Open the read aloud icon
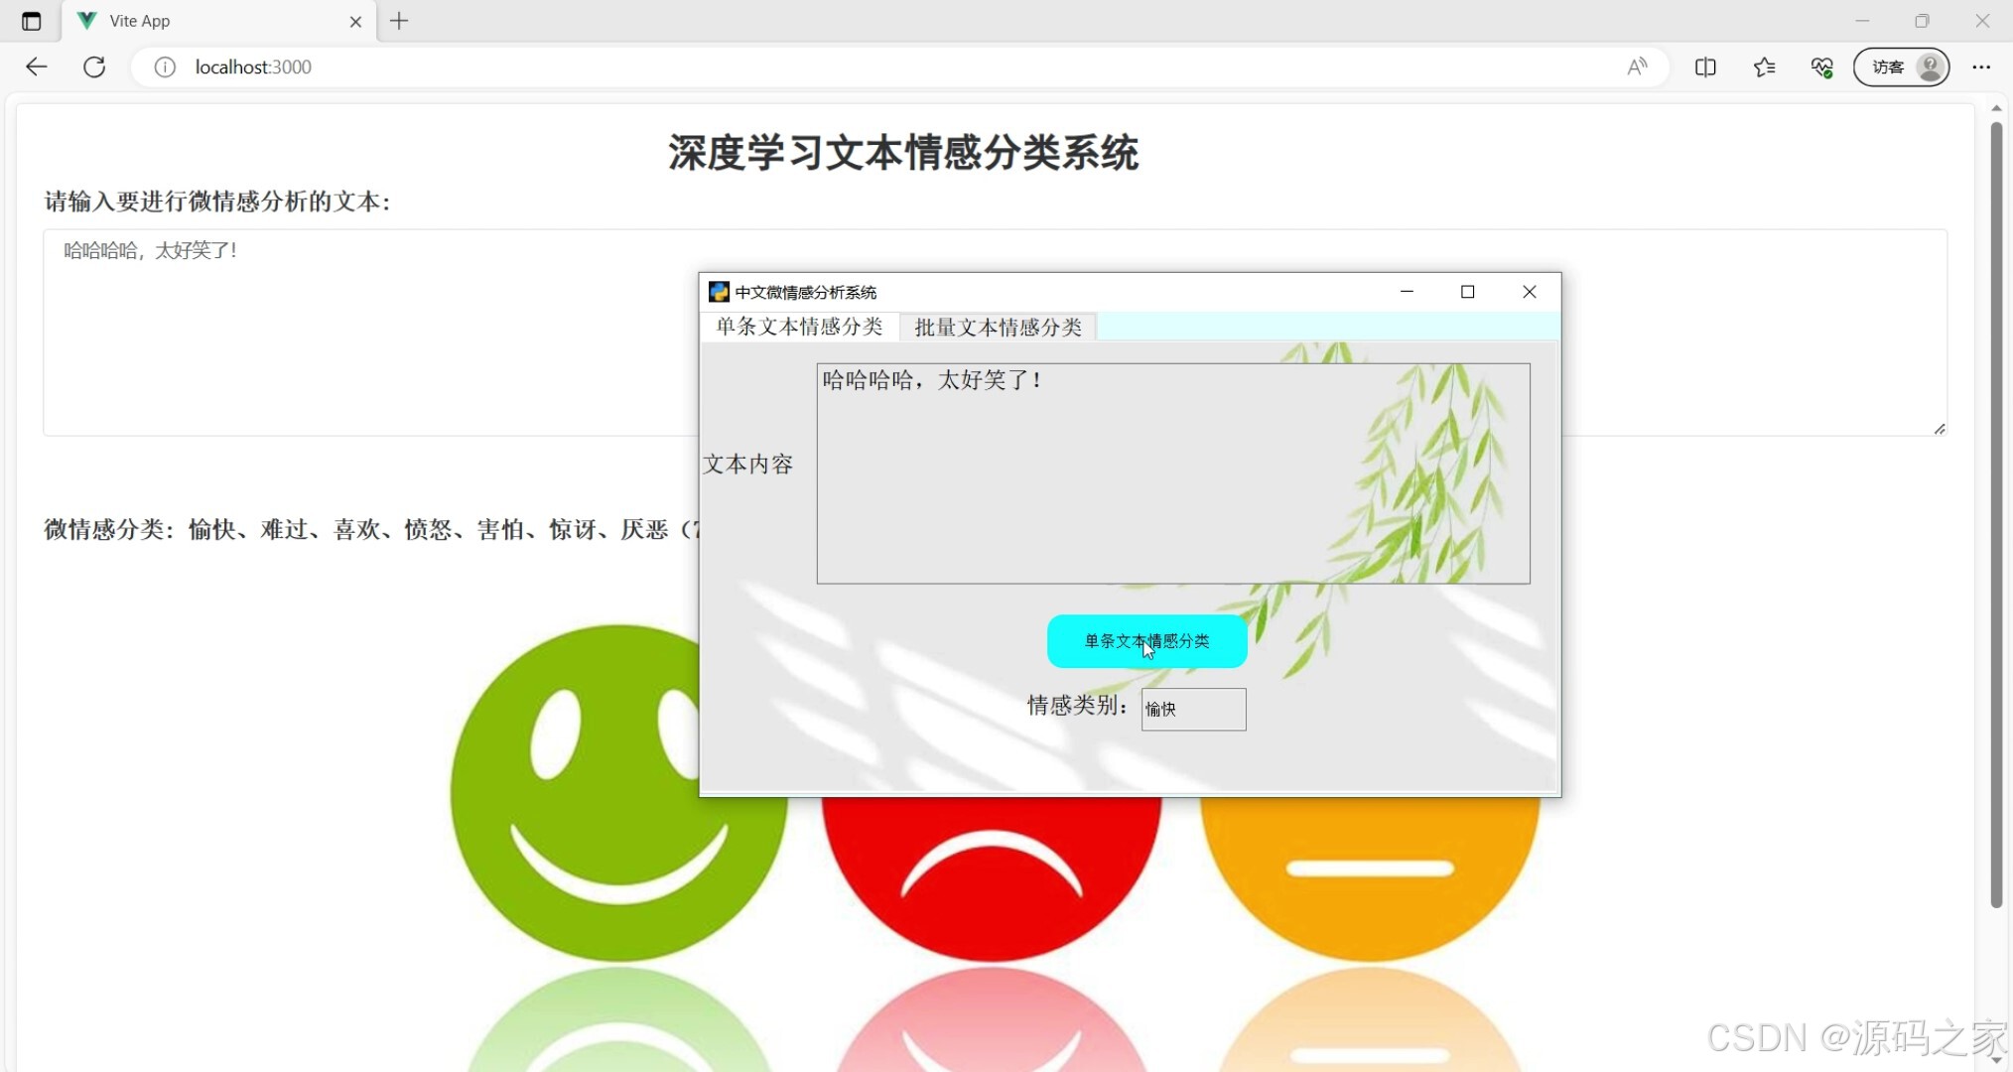This screenshot has width=2013, height=1072. pos(1637,67)
